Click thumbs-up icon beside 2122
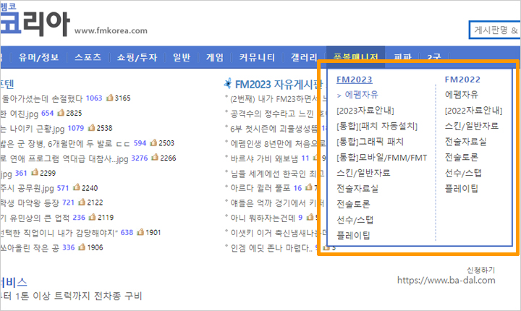The height and width of the screenshot is (311, 521). click(x=82, y=202)
